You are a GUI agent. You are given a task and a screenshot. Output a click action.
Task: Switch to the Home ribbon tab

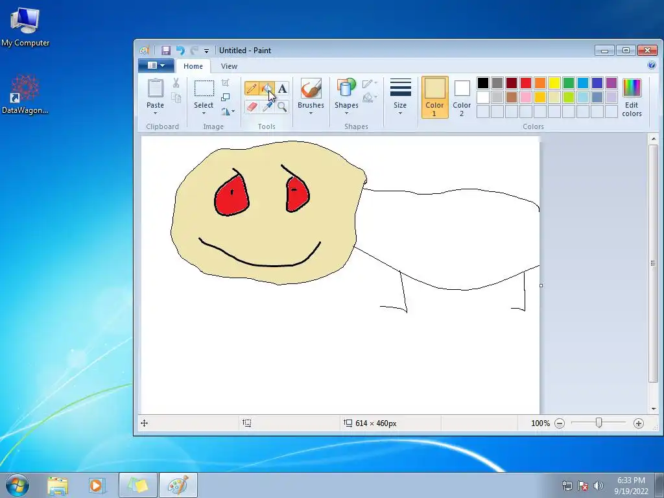[x=193, y=66]
